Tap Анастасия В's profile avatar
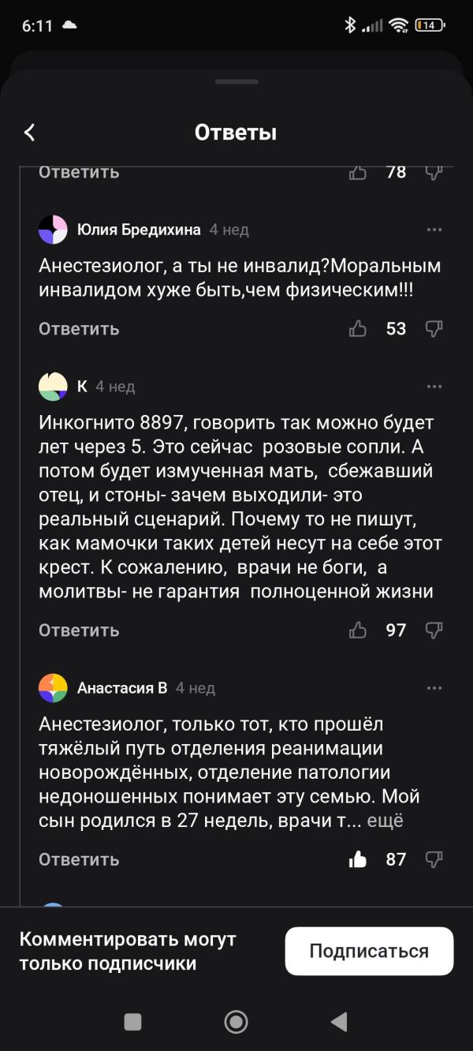This screenshot has height=1051, width=473. tap(53, 688)
